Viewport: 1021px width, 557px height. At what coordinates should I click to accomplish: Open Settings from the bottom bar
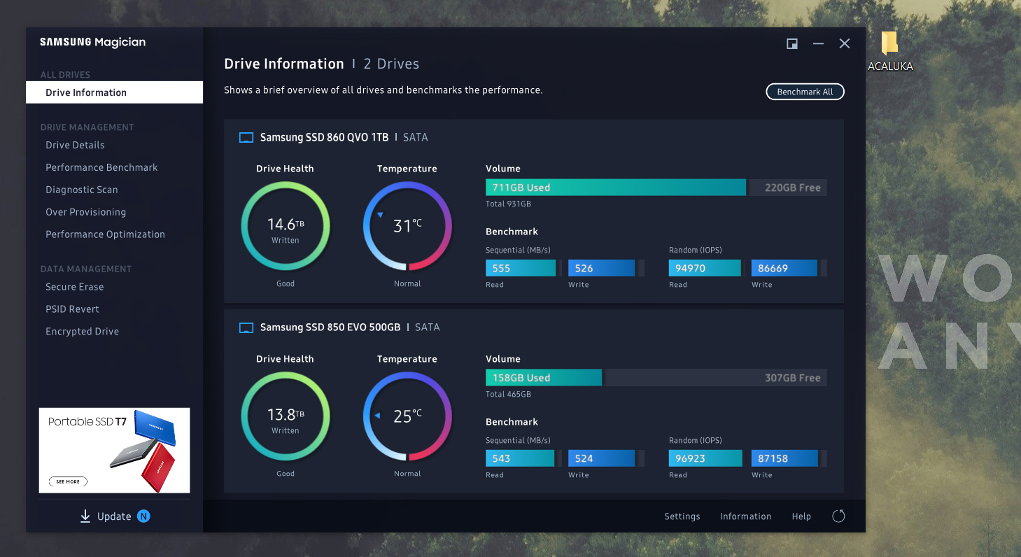(x=682, y=516)
